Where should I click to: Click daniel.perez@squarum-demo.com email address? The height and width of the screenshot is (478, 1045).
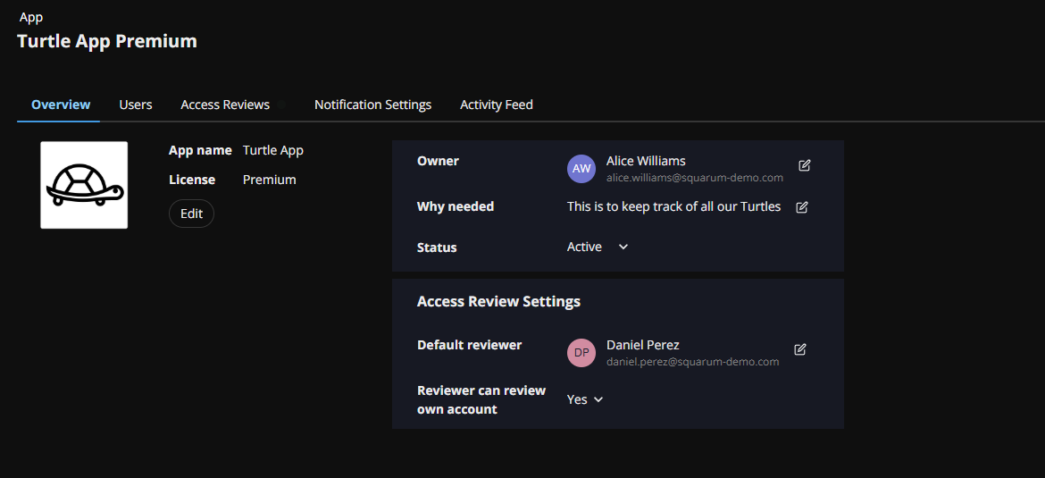(692, 362)
